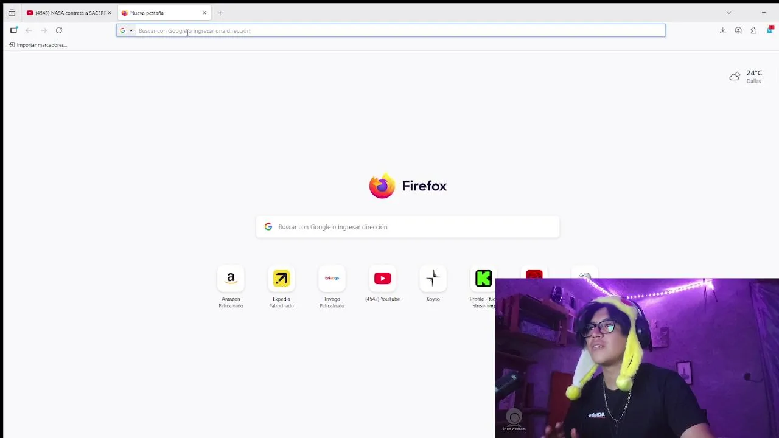Expand the list all tabs chevron
779x438 pixels.
[x=728, y=13]
